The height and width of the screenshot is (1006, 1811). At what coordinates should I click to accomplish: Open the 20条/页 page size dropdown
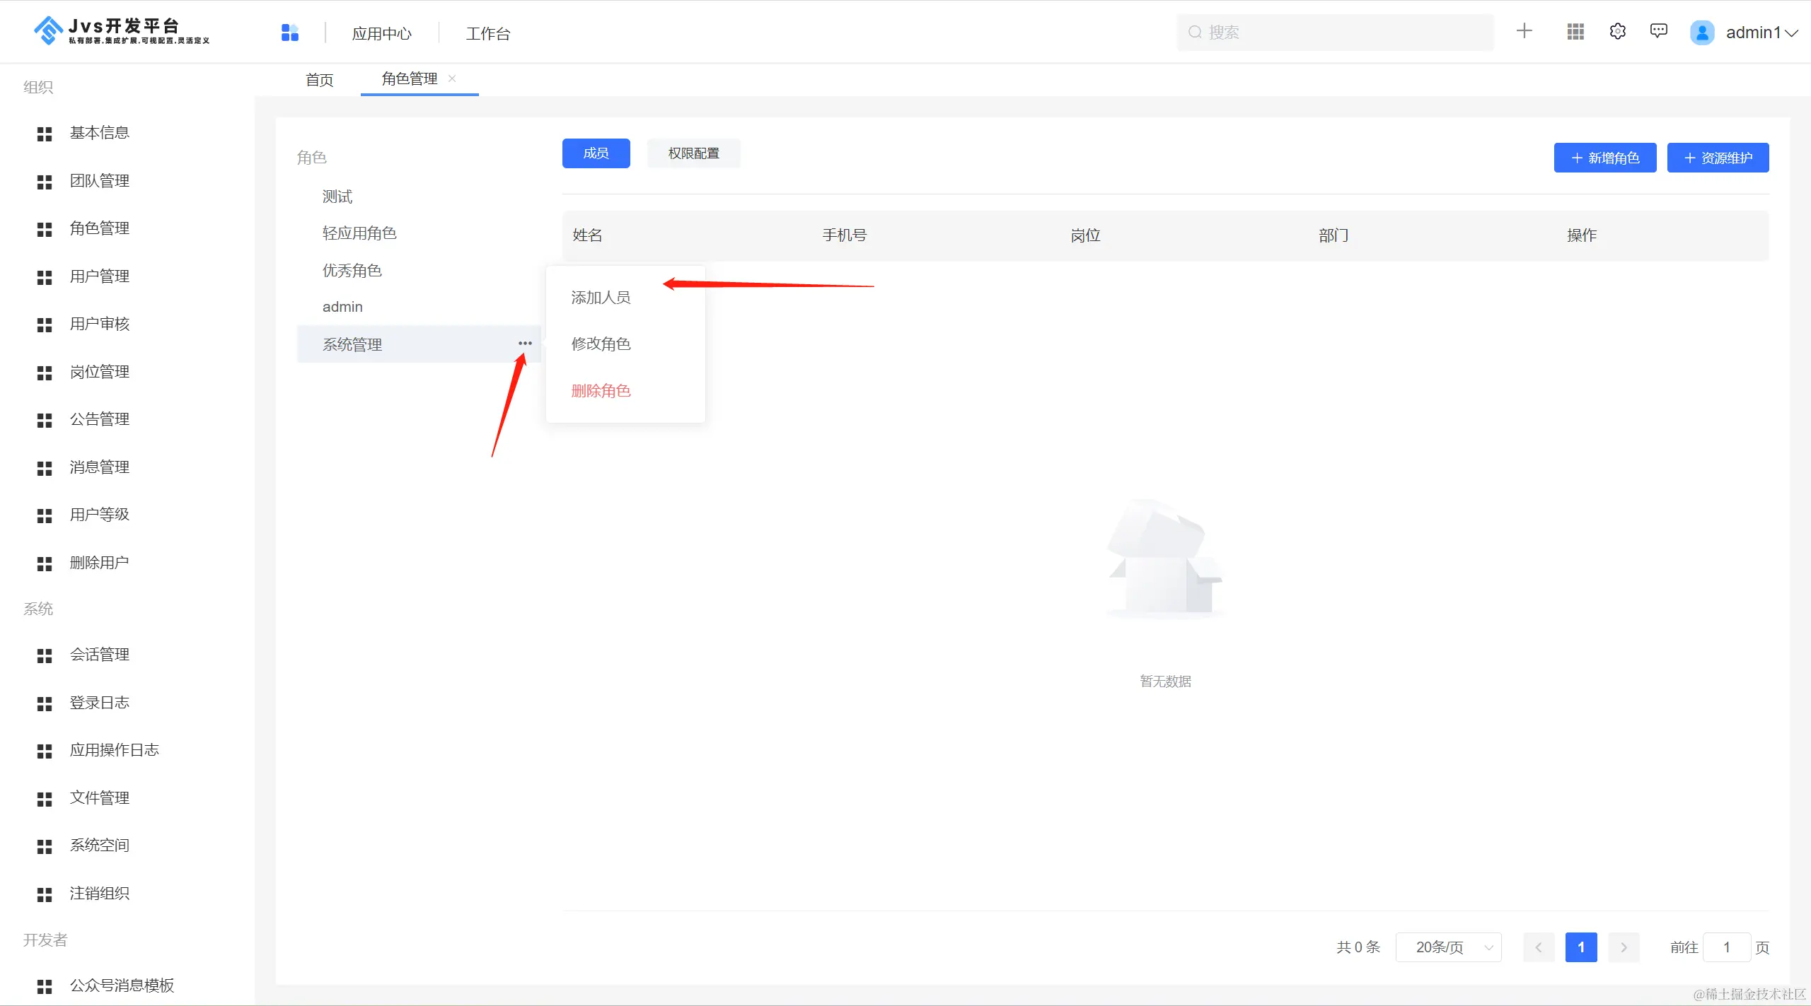coord(1448,947)
